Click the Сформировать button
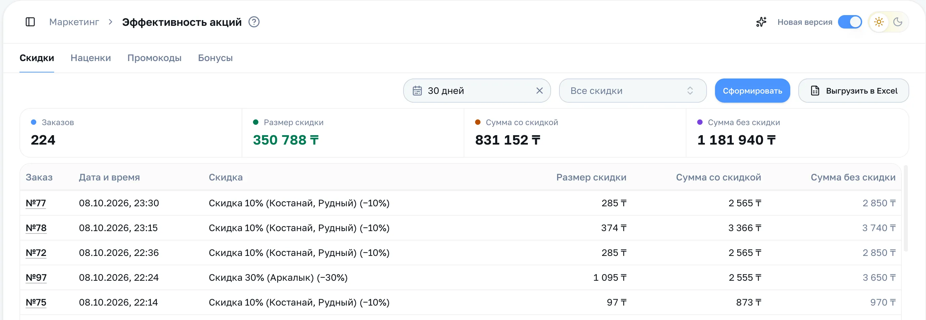The height and width of the screenshot is (320, 926). pos(752,91)
